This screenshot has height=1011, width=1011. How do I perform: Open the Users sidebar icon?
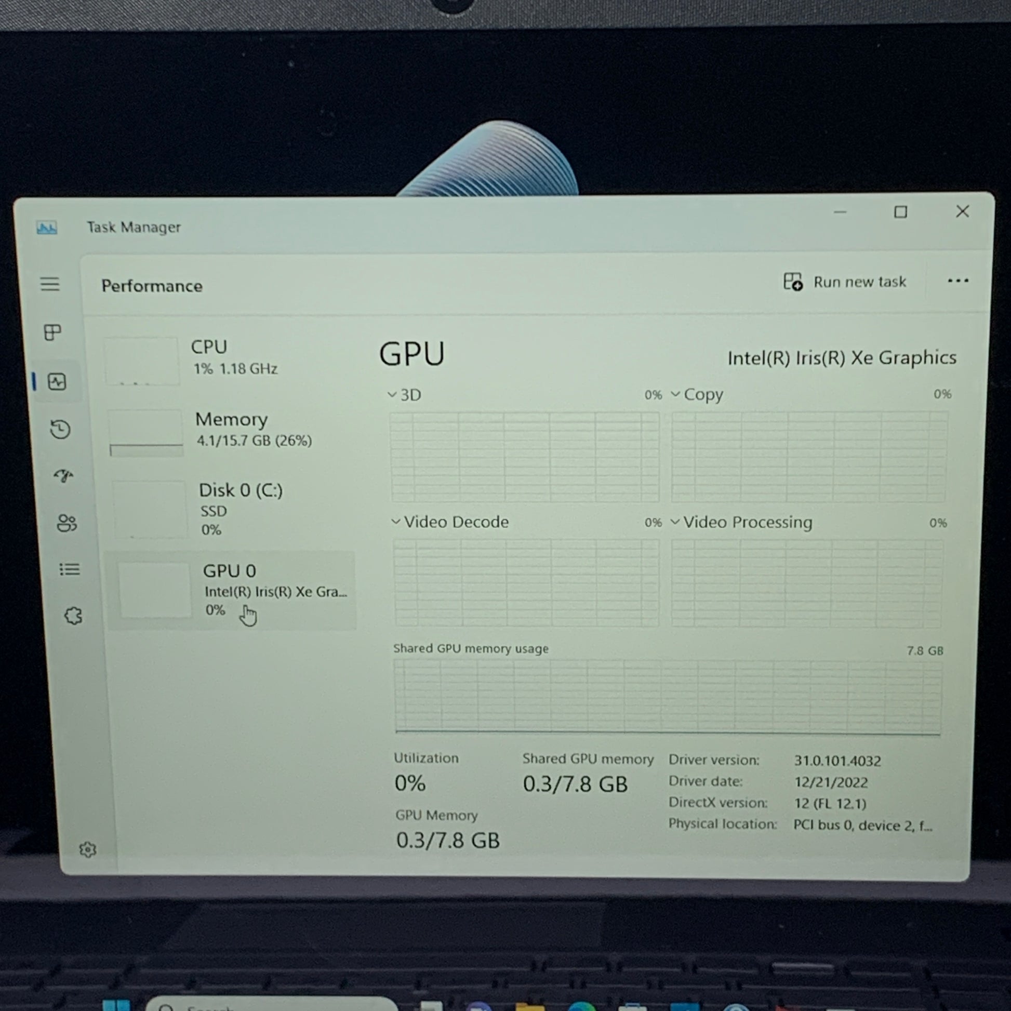click(x=66, y=523)
